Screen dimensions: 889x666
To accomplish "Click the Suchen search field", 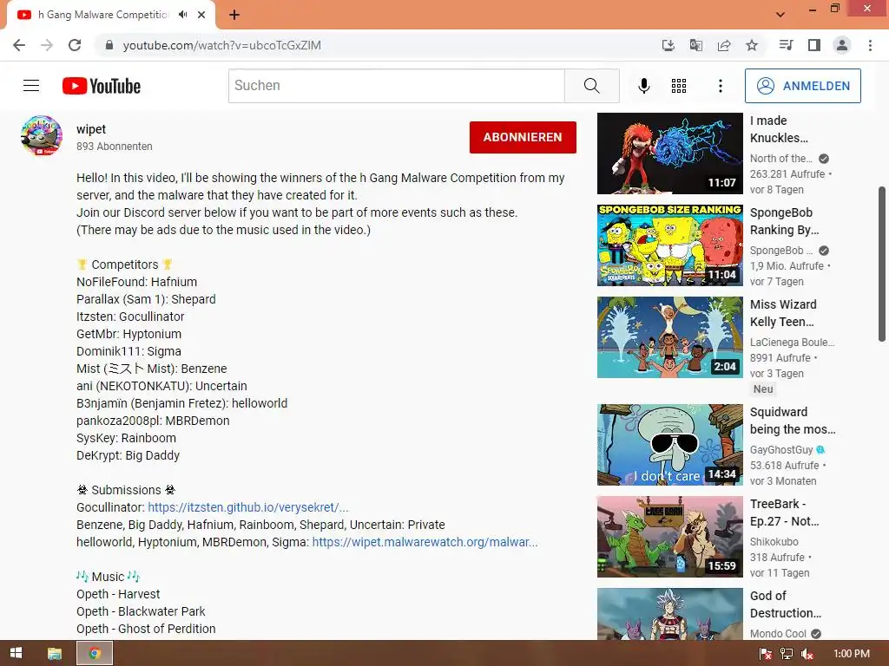I will click(x=396, y=86).
